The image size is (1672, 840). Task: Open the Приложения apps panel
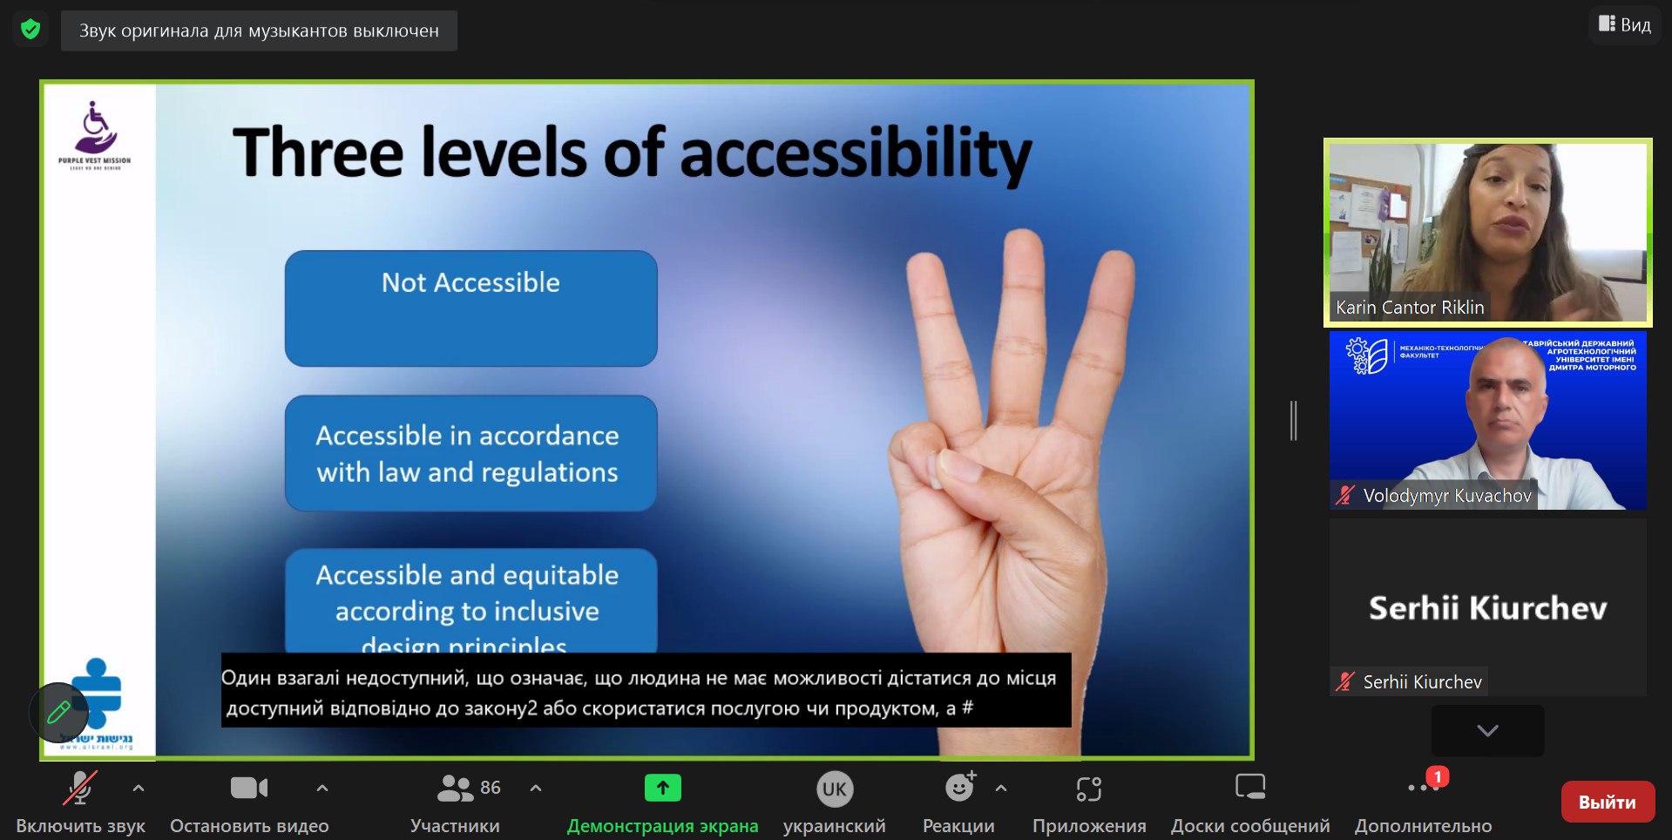click(x=1089, y=803)
